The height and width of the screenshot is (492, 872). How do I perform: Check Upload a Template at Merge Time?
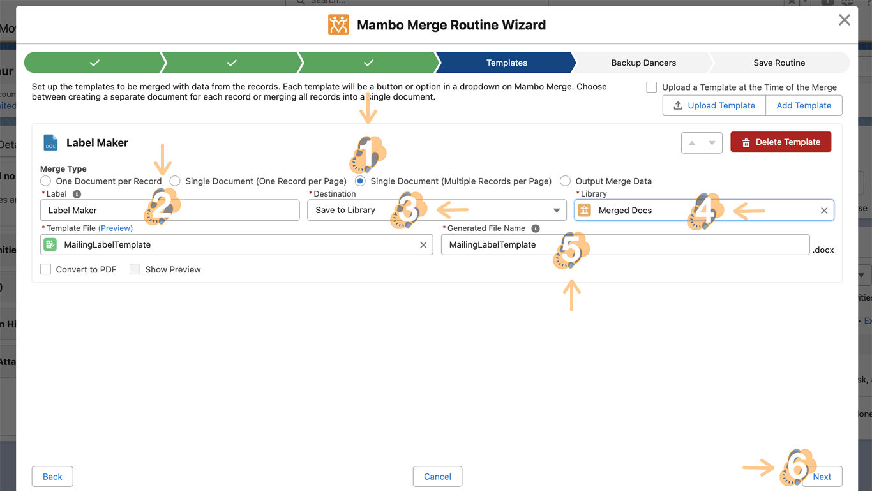coord(652,87)
